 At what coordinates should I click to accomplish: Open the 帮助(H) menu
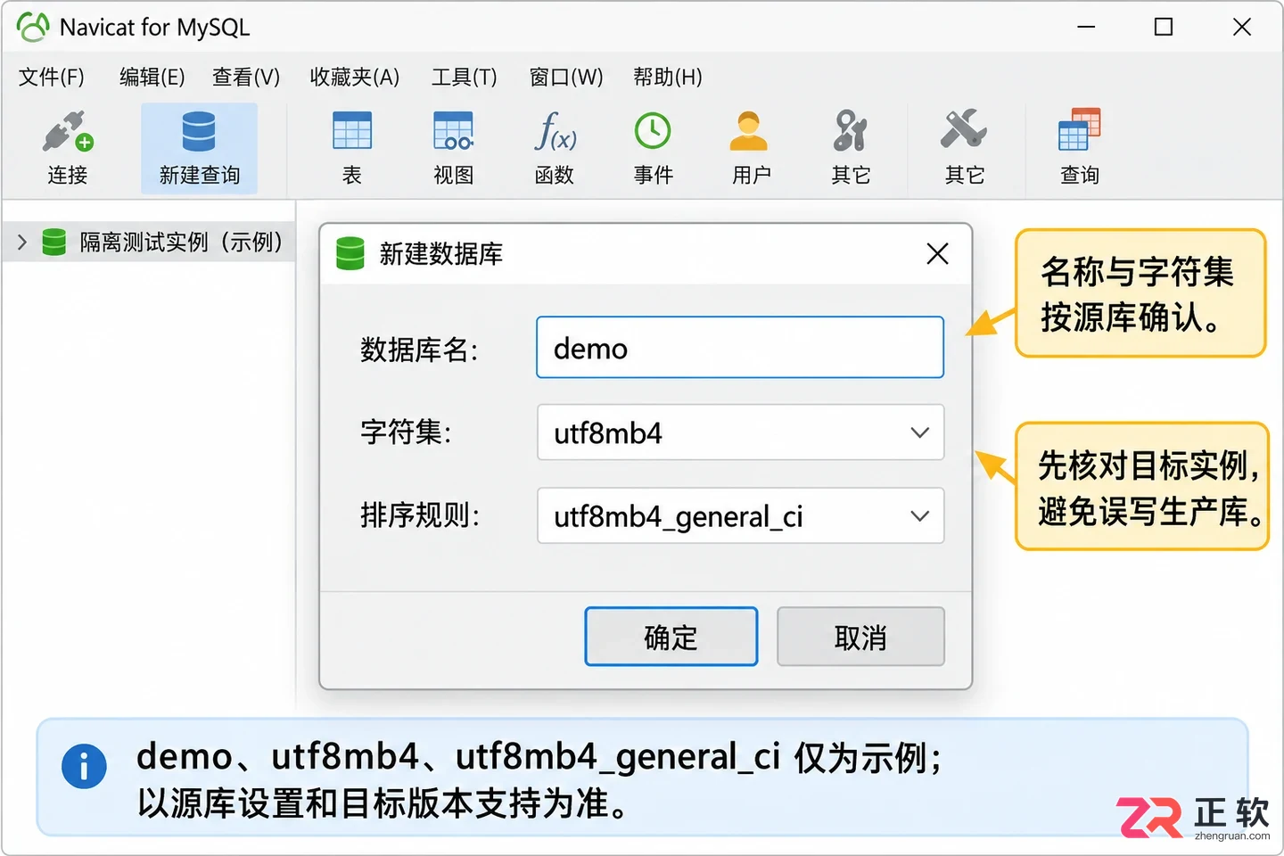[x=668, y=78]
